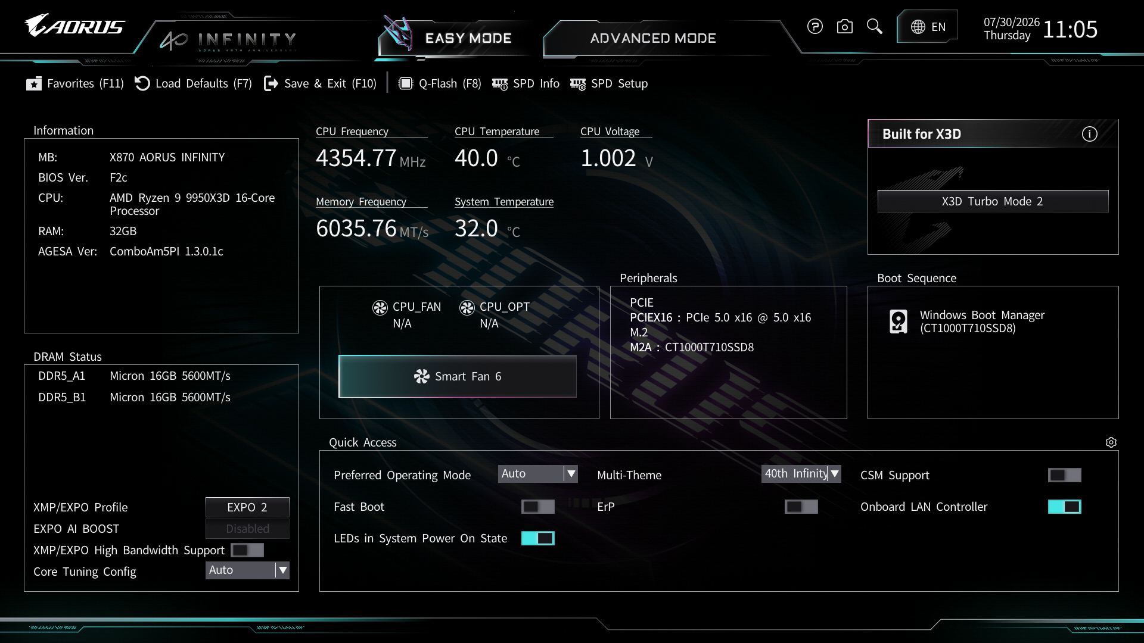
Task: Click the PCIEX16 PCIe 5.0 entry
Action: [x=720, y=317]
